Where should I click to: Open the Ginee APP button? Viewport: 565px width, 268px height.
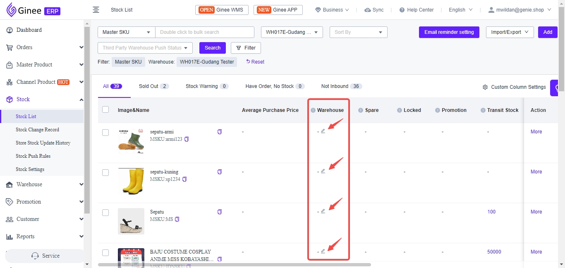(278, 10)
